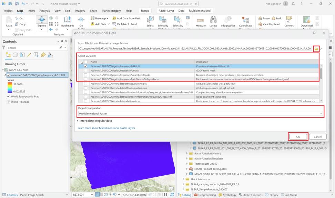Open the Bookmarks tool

click(68, 22)
